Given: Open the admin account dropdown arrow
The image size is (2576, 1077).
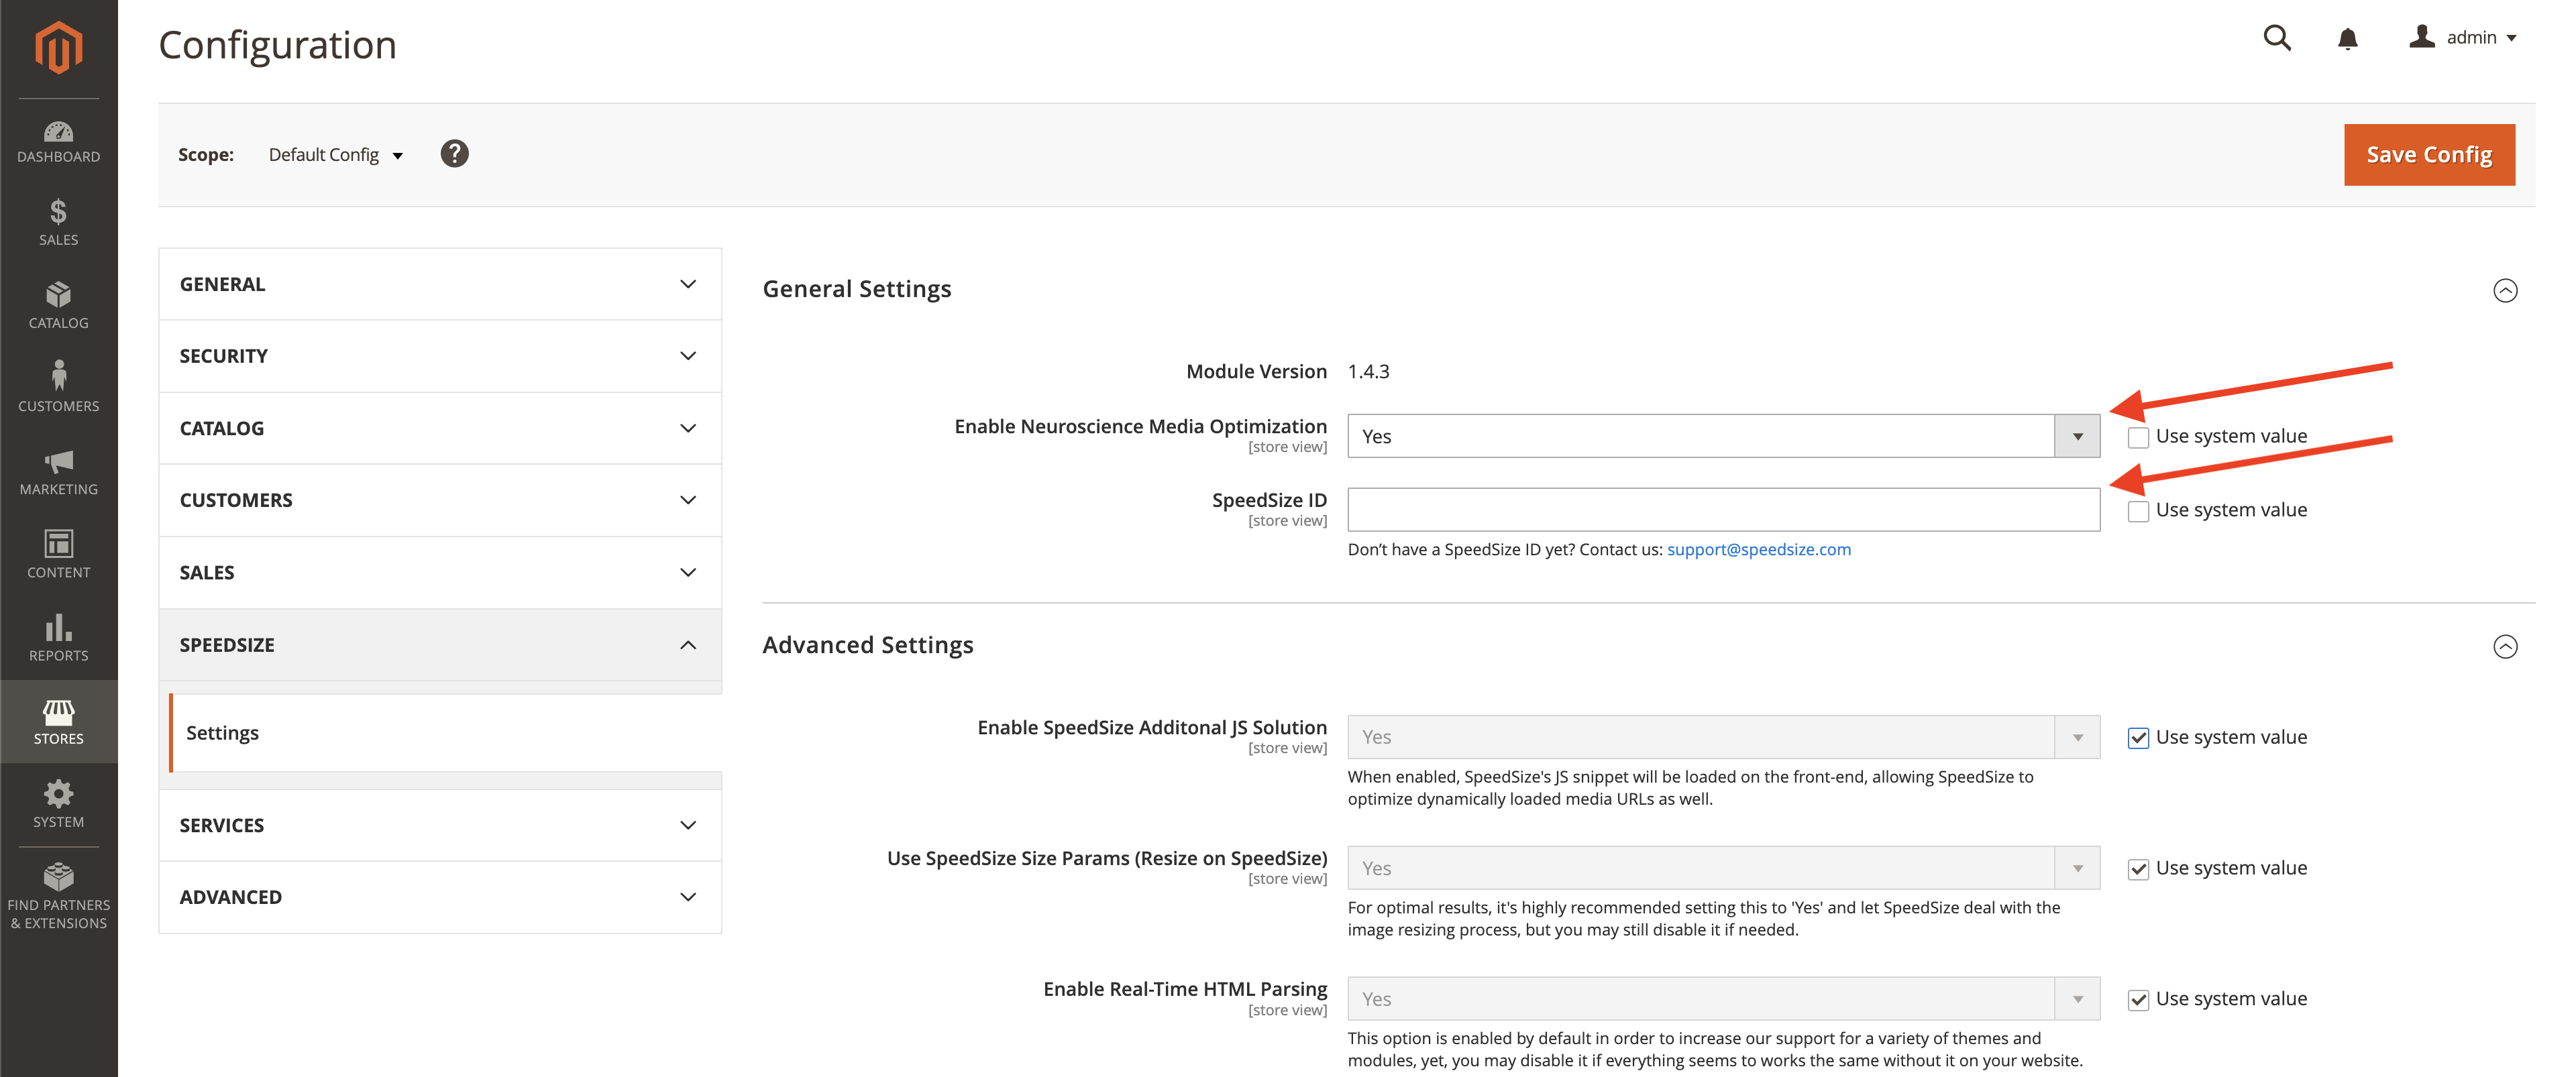Looking at the screenshot, I should (x=2511, y=38).
